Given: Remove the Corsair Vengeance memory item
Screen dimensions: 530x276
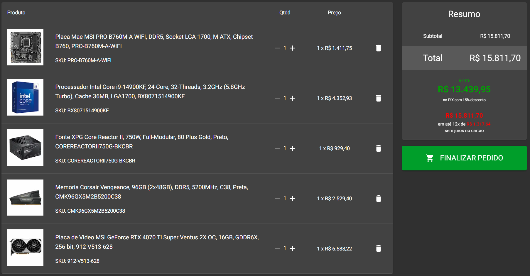Looking at the screenshot, I should [378, 199].
